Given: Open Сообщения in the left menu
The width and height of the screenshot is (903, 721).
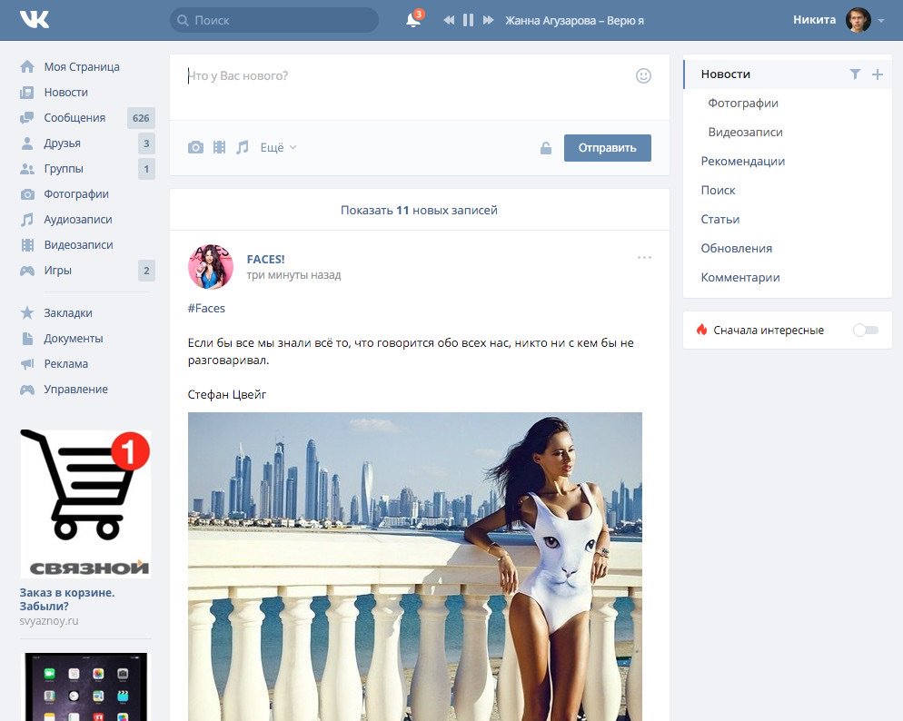Looking at the screenshot, I should pos(74,118).
